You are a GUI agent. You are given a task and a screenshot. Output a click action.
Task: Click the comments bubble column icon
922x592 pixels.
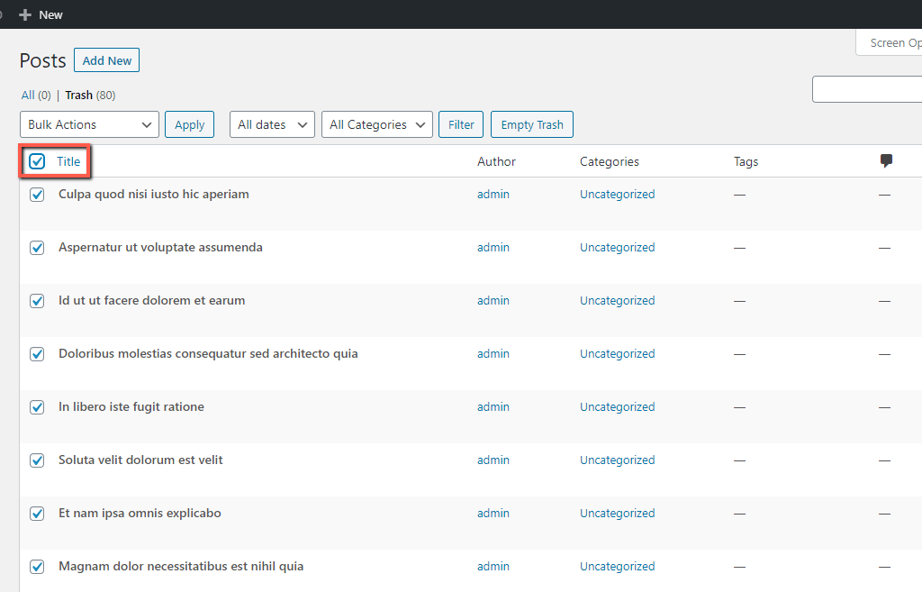click(886, 160)
